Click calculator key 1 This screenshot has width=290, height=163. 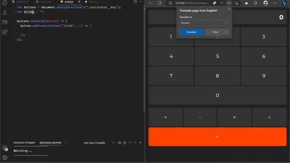click(x=171, y=37)
